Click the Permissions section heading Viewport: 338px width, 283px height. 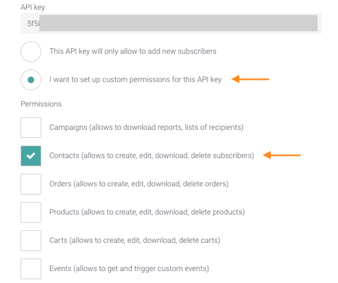tap(41, 104)
